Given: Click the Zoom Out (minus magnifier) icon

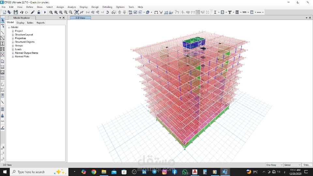Looking at the screenshot, I should coord(70,12).
